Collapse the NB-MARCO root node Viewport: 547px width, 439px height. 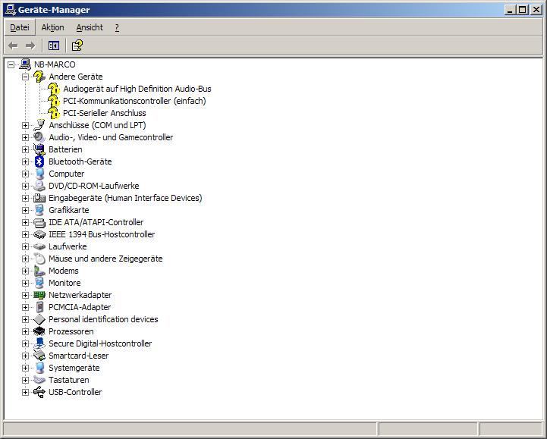[11, 65]
